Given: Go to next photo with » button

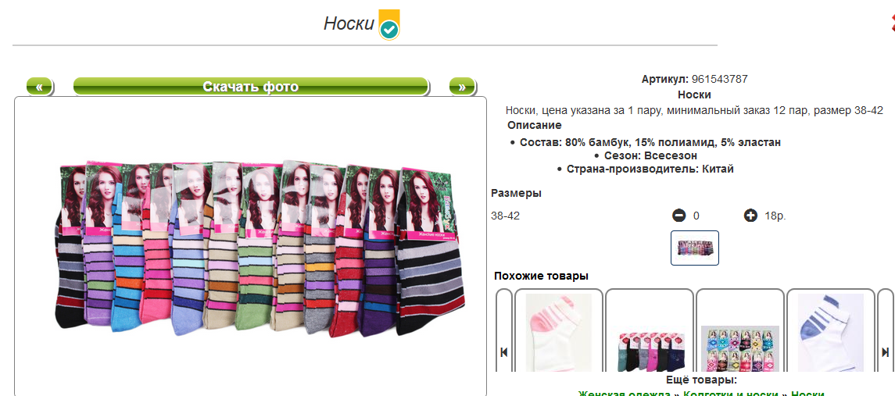Looking at the screenshot, I should pyautogui.click(x=462, y=87).
